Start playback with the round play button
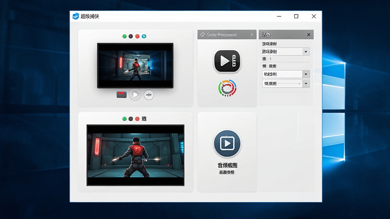The height and width of the screenshot is (219, 390). [135, 95]
